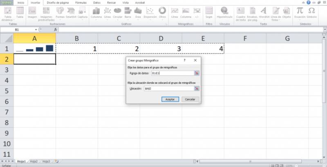
Task: Insert a SmartArt graphic
Action: tap(71, 12)
